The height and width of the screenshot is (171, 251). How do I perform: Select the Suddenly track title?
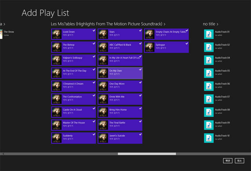(68, 135)
